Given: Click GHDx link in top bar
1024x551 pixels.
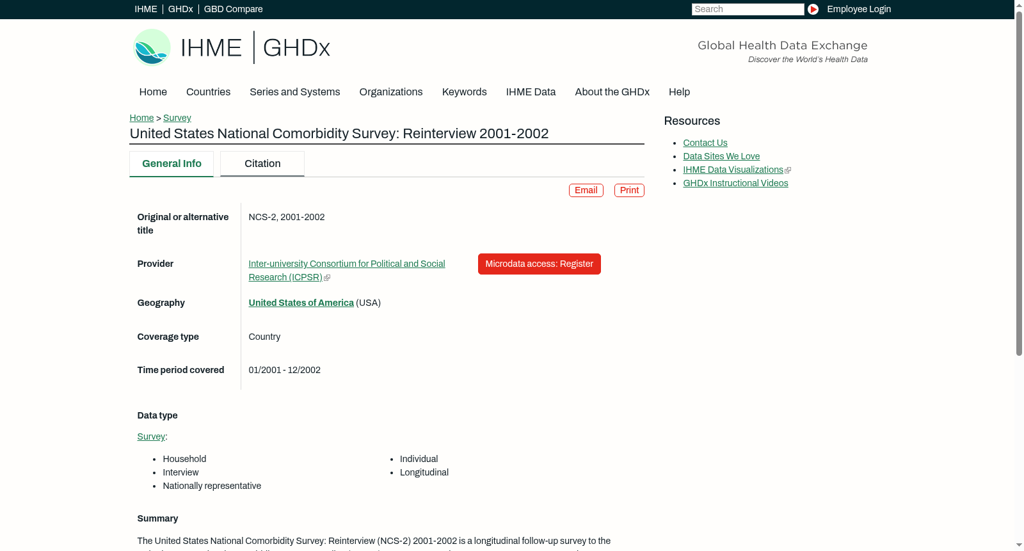Looking at the screenshot, I should pos(180,9).
